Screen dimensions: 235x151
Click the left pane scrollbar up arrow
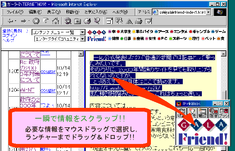pos(81,54)
